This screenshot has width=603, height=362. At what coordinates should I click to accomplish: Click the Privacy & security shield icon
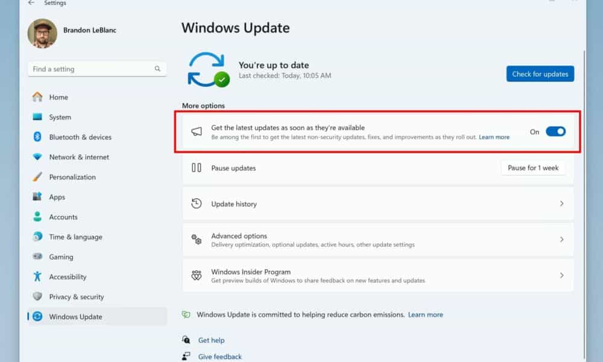point(37,296)
